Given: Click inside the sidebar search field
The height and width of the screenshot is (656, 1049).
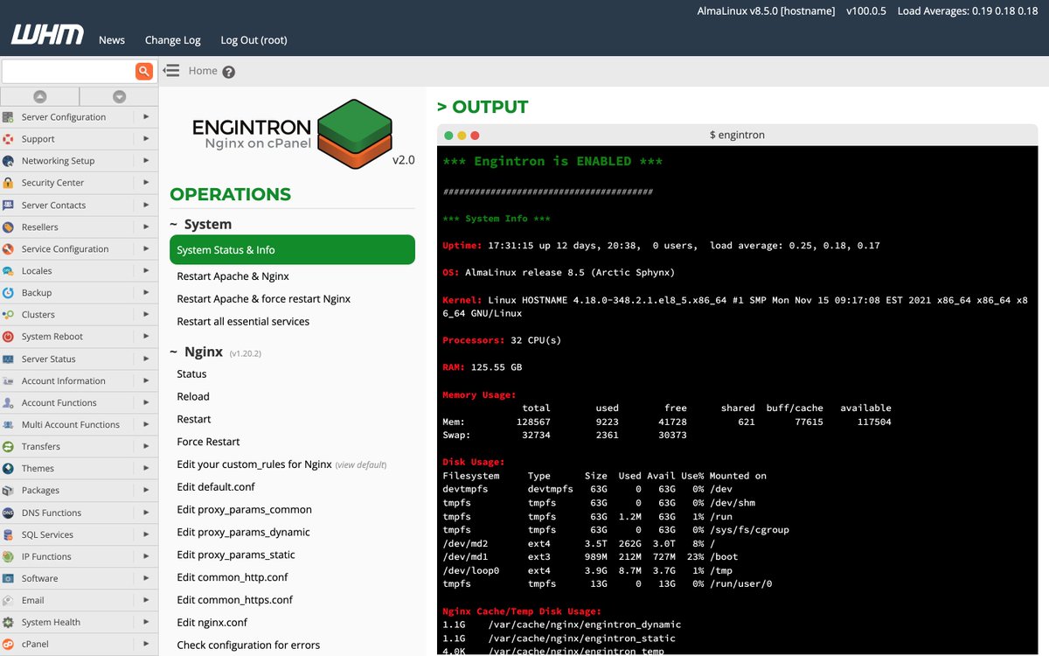Looking at the screenshot, I should click(70, 71).
